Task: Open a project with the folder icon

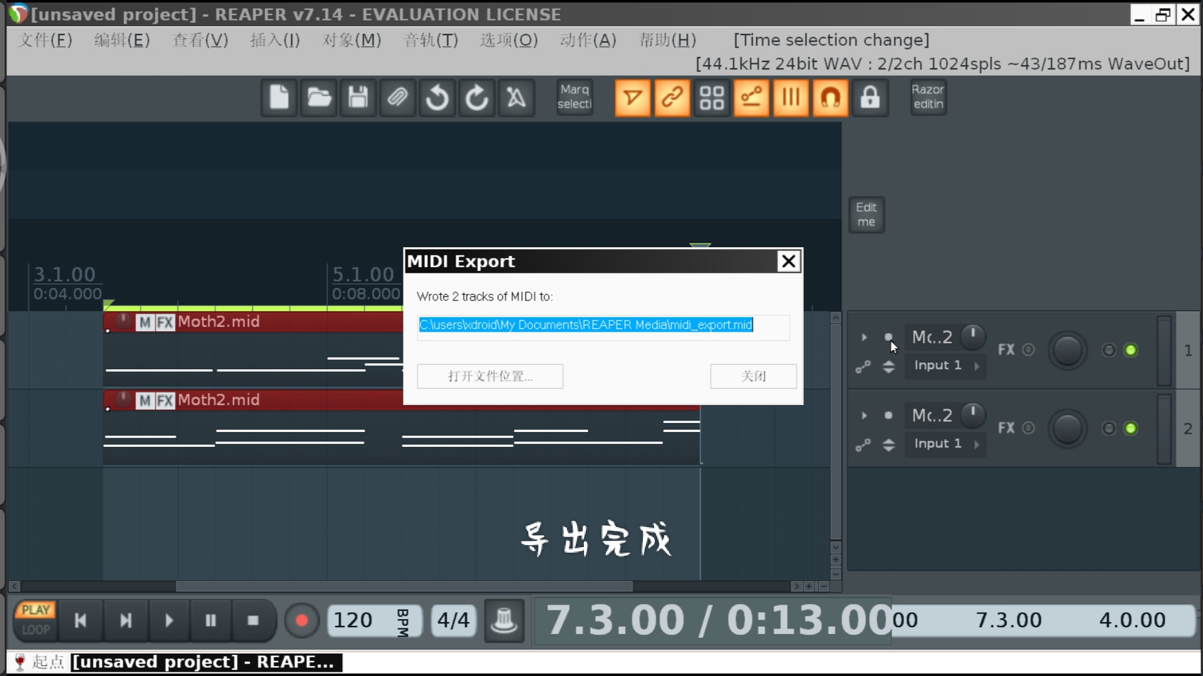Action: point(319,98)
